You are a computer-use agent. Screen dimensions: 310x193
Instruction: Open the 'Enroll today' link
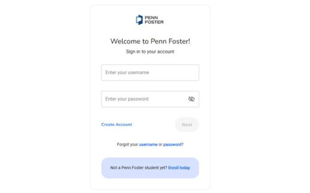[179, 168]
